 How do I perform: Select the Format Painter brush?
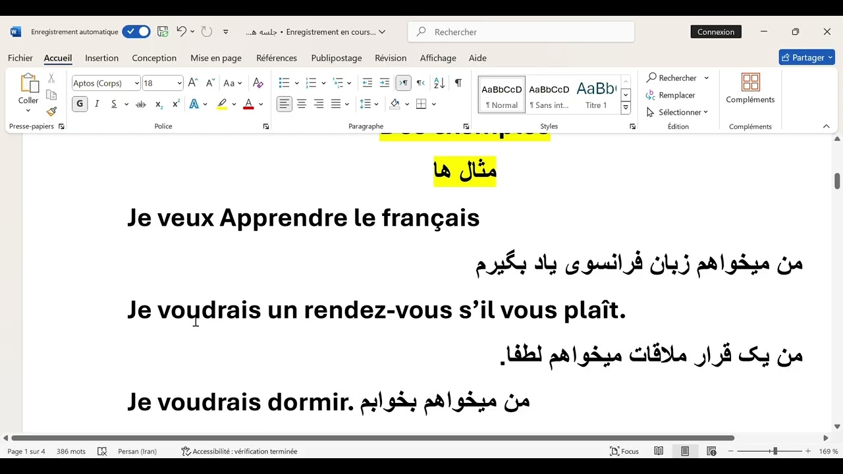(x=51, y=111)
